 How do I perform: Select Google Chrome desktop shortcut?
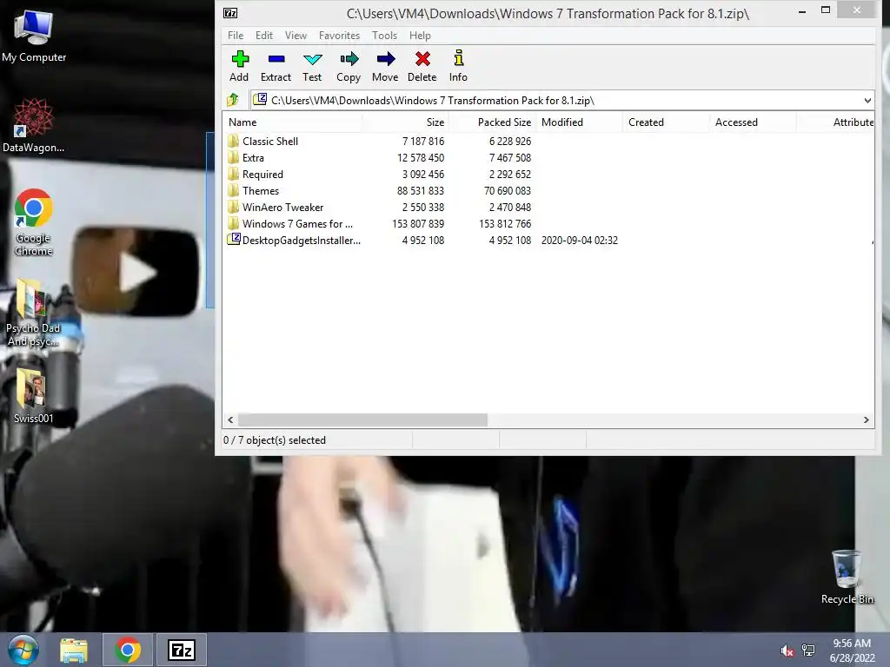pos(34,221)
